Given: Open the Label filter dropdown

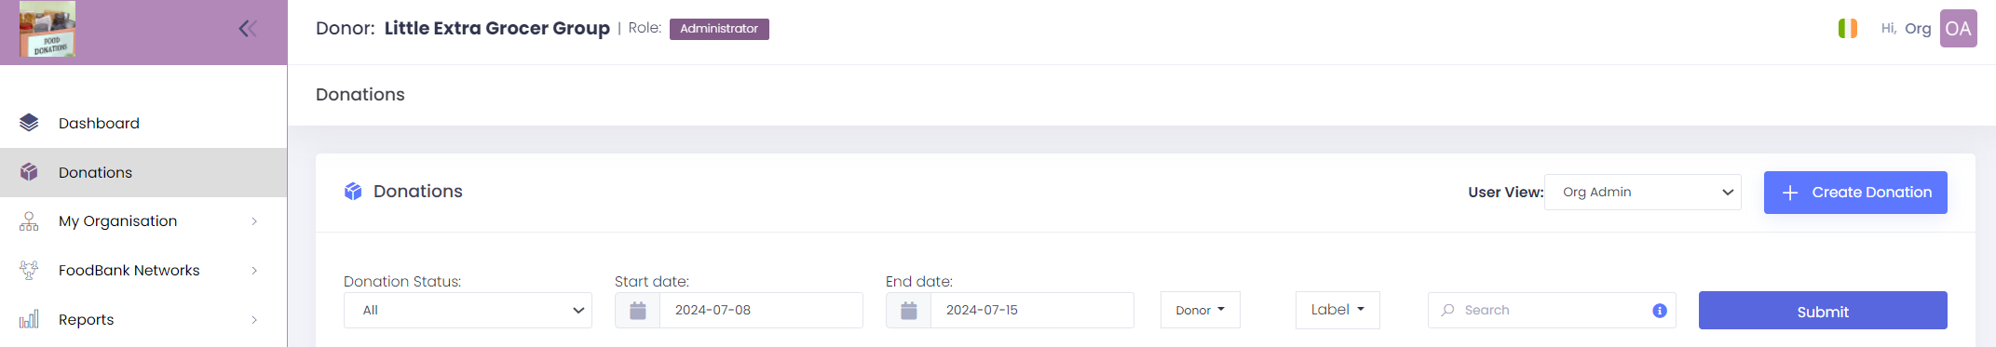Looking at the screenshot, I should coord(1337,311).
